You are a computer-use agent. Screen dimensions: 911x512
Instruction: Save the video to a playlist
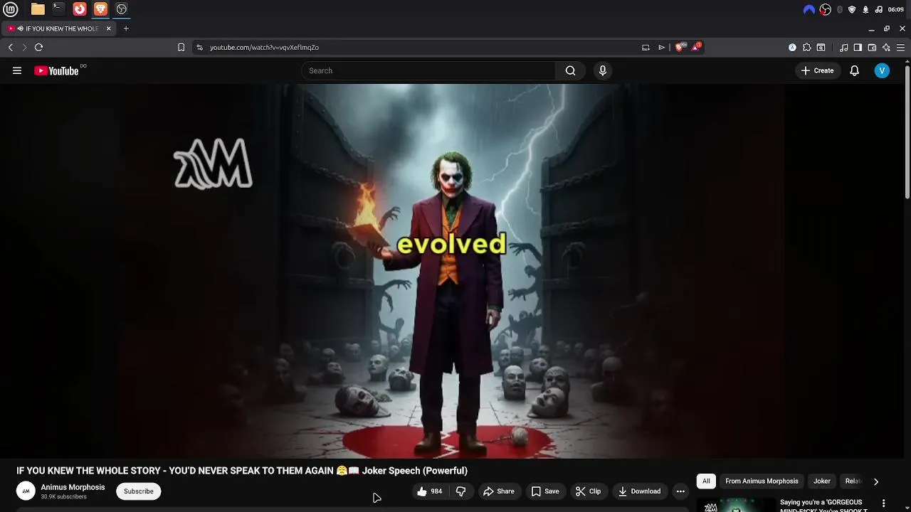click(545, 491)
